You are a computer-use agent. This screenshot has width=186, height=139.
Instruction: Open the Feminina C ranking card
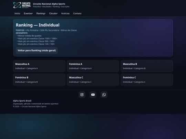[x=147, y=80]
